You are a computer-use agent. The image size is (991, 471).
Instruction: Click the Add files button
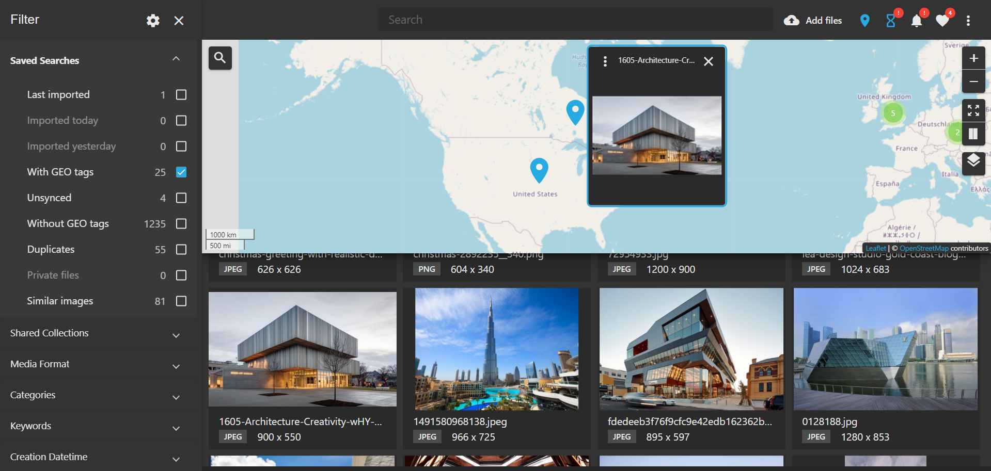pyautogui.click(x=813, y=21)
